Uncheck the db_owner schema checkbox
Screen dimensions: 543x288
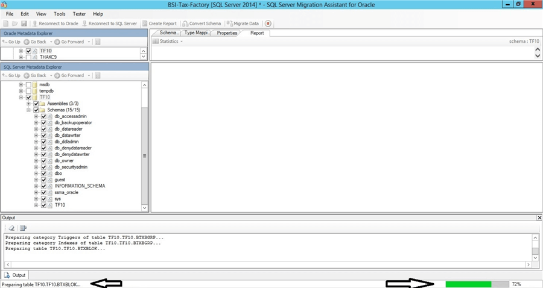(43, 161)
